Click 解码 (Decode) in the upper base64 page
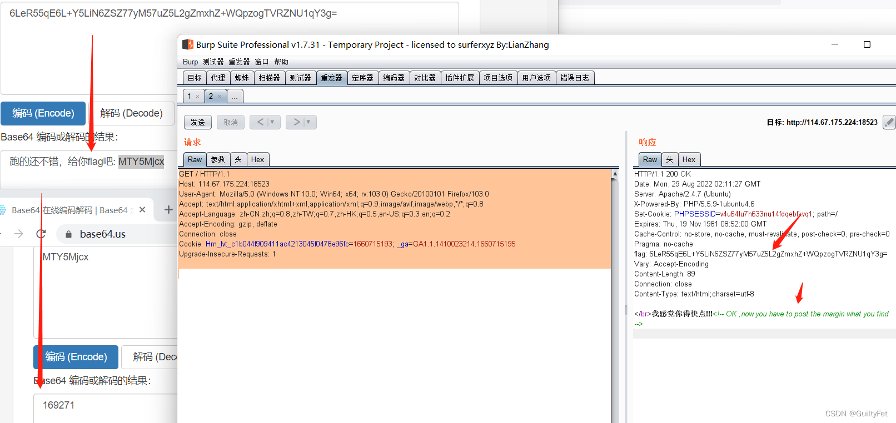Image resolution: width=896 pixels, height=423 pixels. coord(132,113)
